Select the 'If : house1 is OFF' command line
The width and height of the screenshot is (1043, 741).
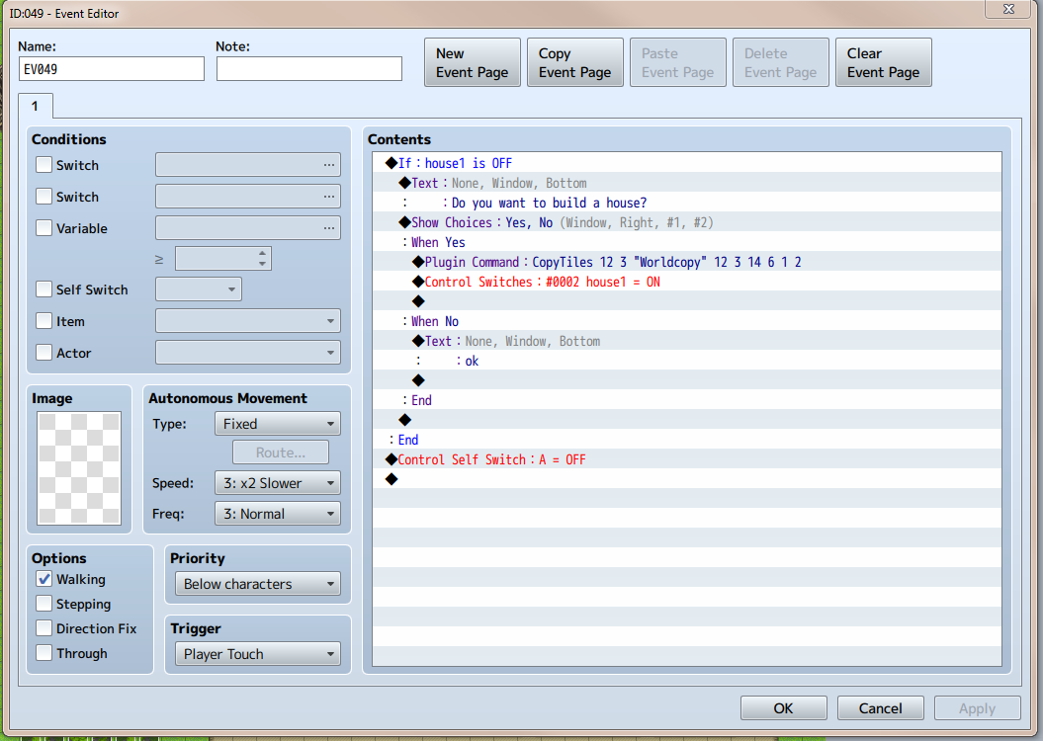click(x=686, y=163)
